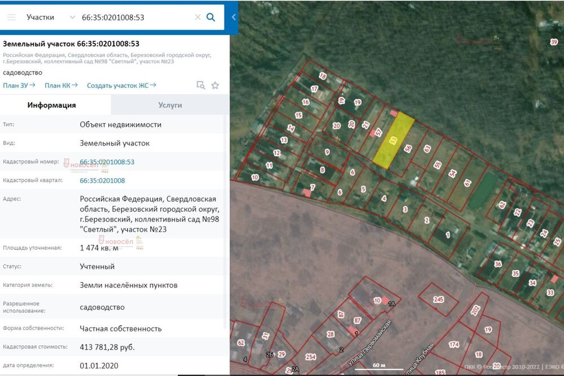Screen dimensions: 564x376
Task: Open the hamburger menu icon
Action: click(11, 17)
